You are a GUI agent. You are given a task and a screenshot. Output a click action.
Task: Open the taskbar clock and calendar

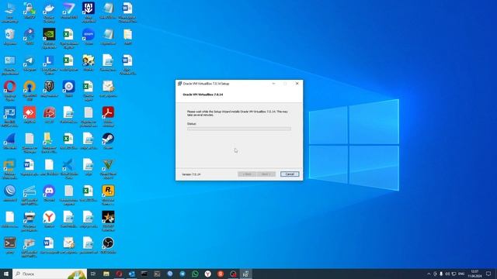pos(474,274)
